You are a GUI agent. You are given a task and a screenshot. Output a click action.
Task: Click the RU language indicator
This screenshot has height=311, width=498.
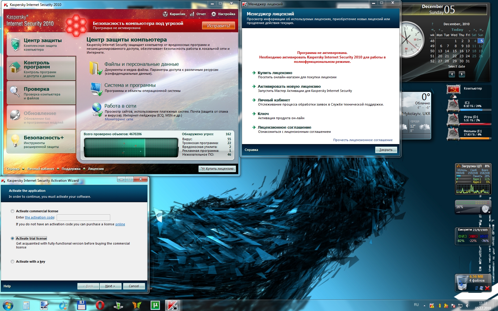[x=416, y=305]
